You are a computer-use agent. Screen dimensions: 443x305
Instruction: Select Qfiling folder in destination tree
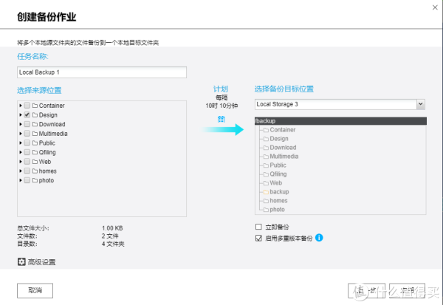pyautogui.click(x=278, y=174)
